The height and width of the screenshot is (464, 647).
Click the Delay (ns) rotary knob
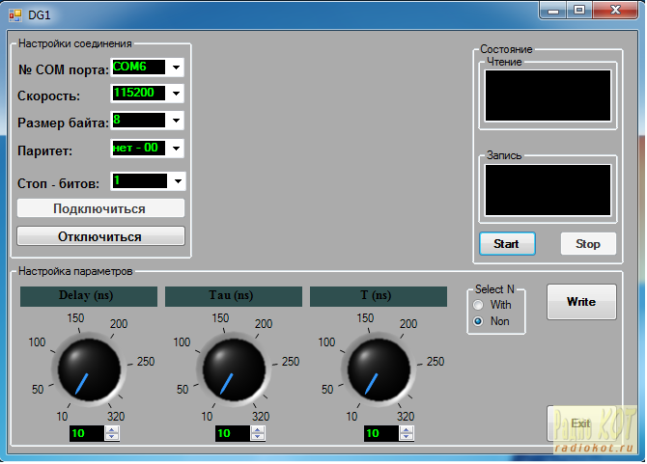pyautogui.click(x=89, y=368)
